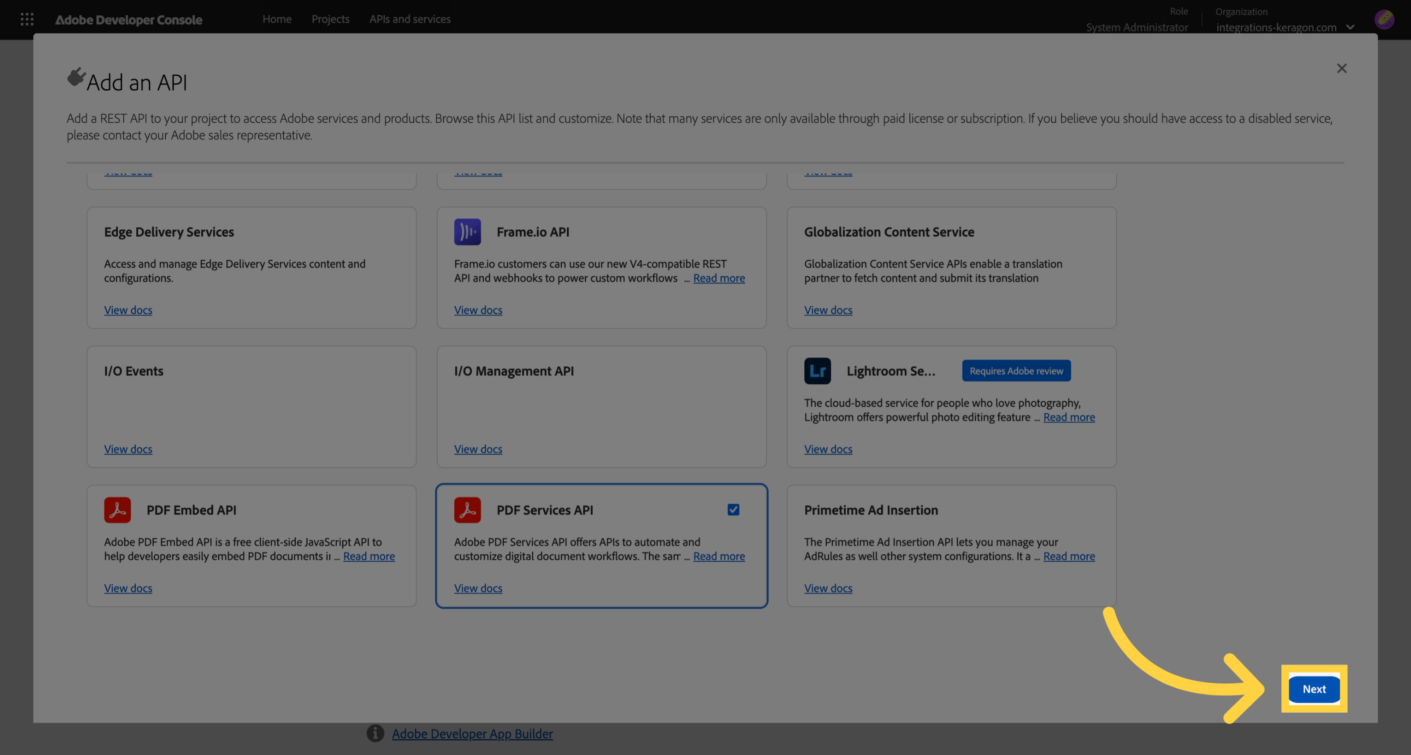The width and height of the screenshot is (1411, 755).
Task: Click the info icon near App Builder link
Action: pyautogui.click(x=375, y=733)
